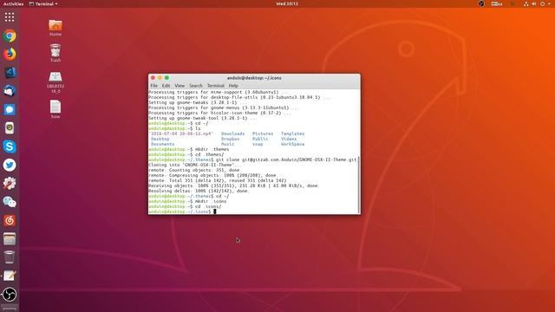The width and height of the screenshot is (555, 312).
Task: Click the 'Resolving deltas' output line
Action: [x=199, y=191]
